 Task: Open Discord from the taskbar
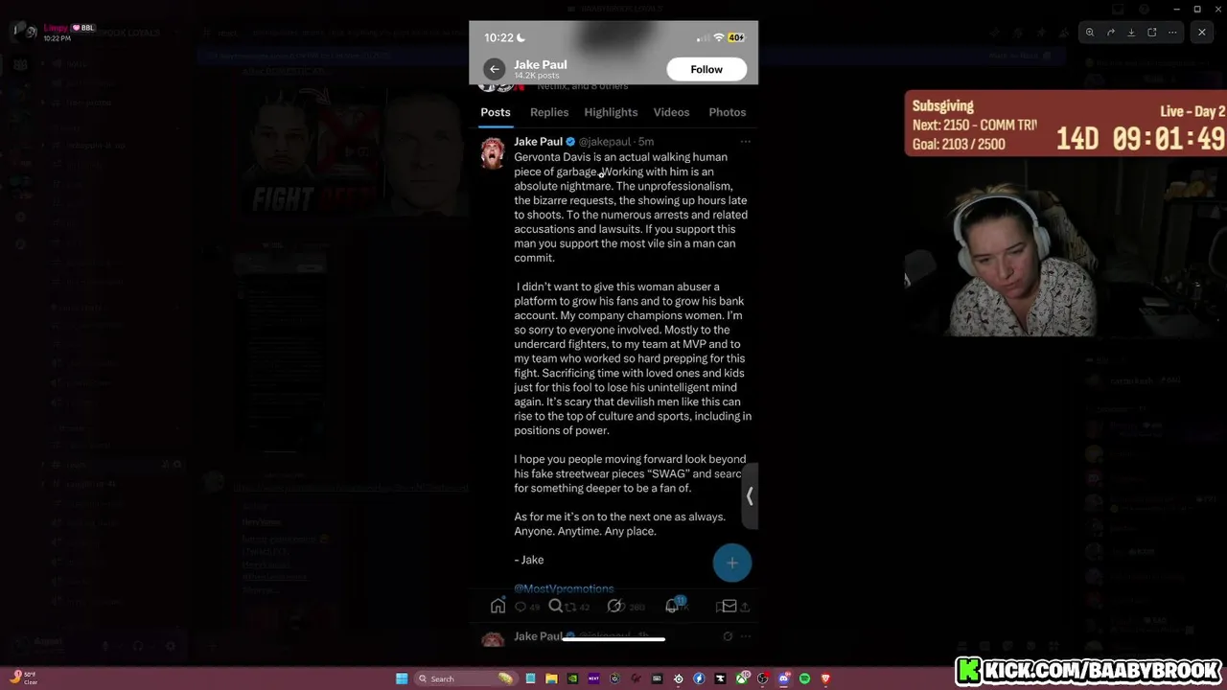(784, 678)
